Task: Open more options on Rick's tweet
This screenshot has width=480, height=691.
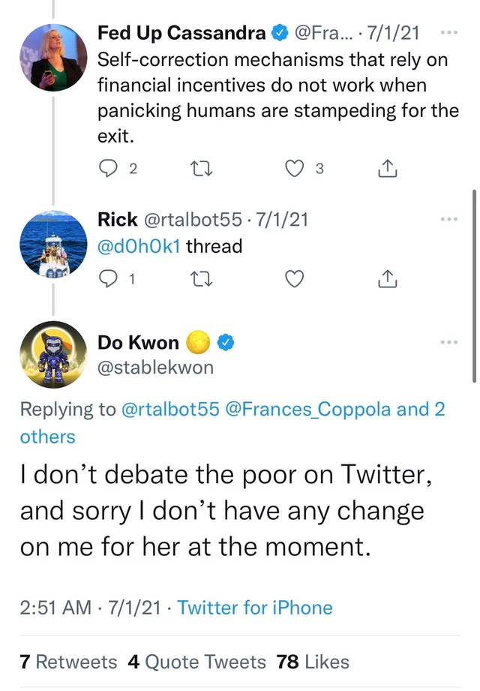Action: [x=449, y=219]
